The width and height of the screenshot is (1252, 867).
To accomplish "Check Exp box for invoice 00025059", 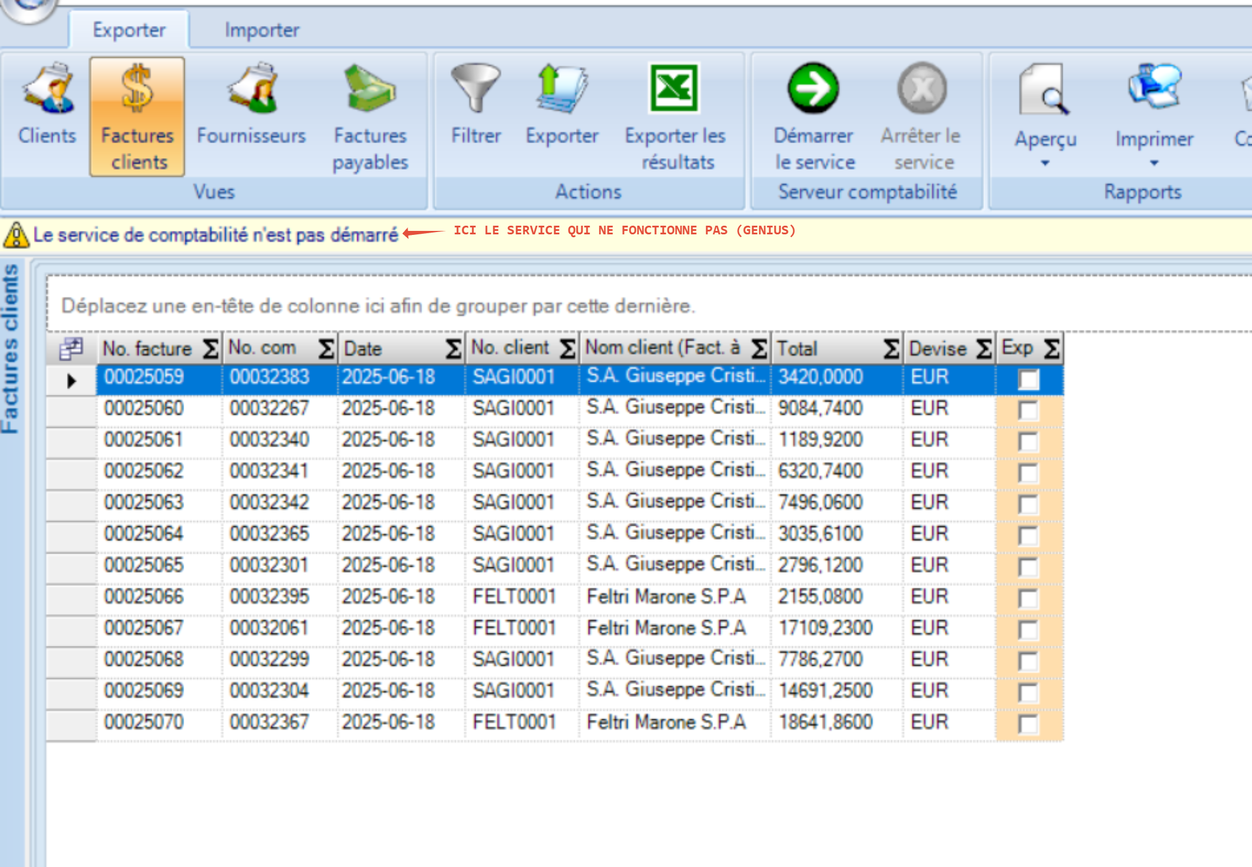I will [x=1028, y=380].
